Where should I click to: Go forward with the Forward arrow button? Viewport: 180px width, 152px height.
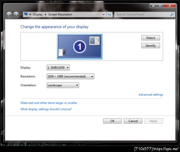pos(16,15)
